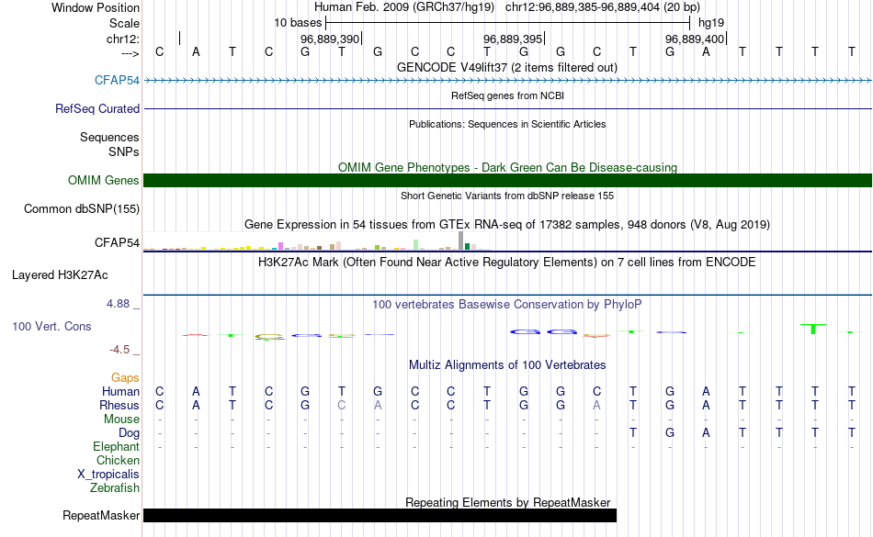Open the Layered H3K27Ac track label
The width and height of the screenshot is (873, 537).
[x=60, y=274]
